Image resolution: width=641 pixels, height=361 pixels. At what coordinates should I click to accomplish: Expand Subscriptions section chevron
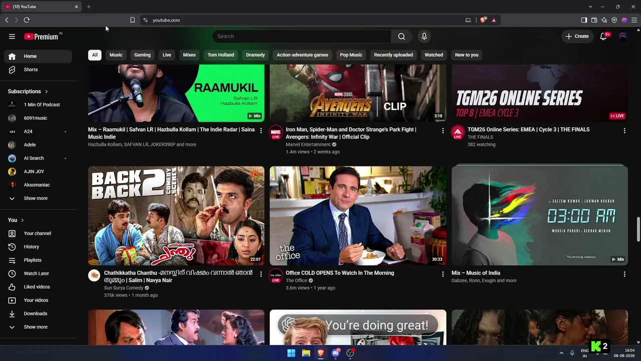pos(47,92)
